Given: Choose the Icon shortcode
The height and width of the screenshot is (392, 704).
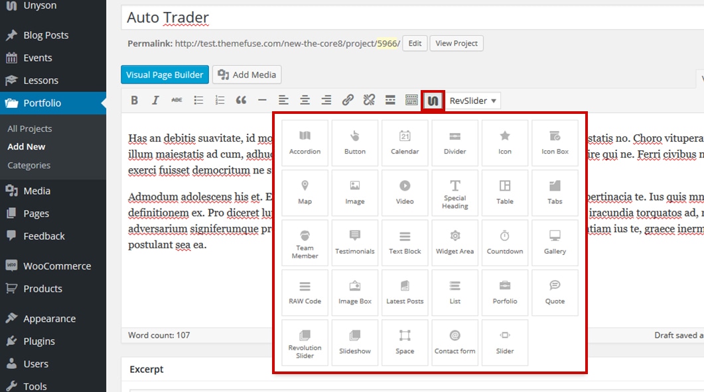Looking at the screenshot, I should point(505,143).
